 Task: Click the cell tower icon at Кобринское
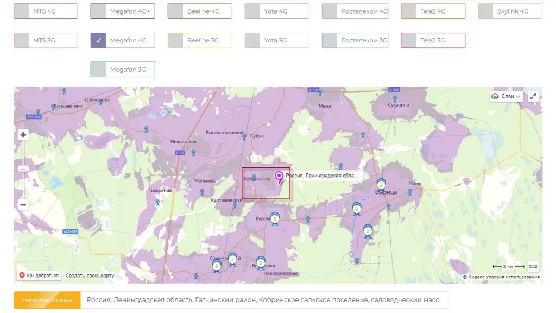coord(254,178)
